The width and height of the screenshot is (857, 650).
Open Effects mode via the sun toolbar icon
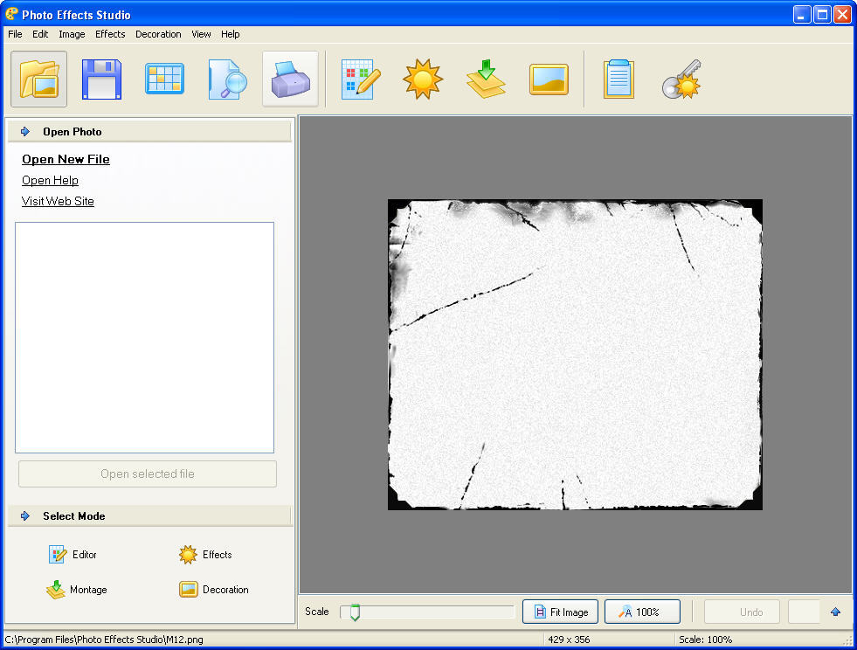pos(423,79)
